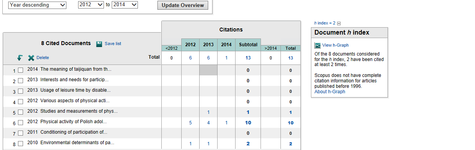Open 'Physical activity of Polish adol...' document
The height and width of the screenshot is (150, 475).
click(73, 122)
